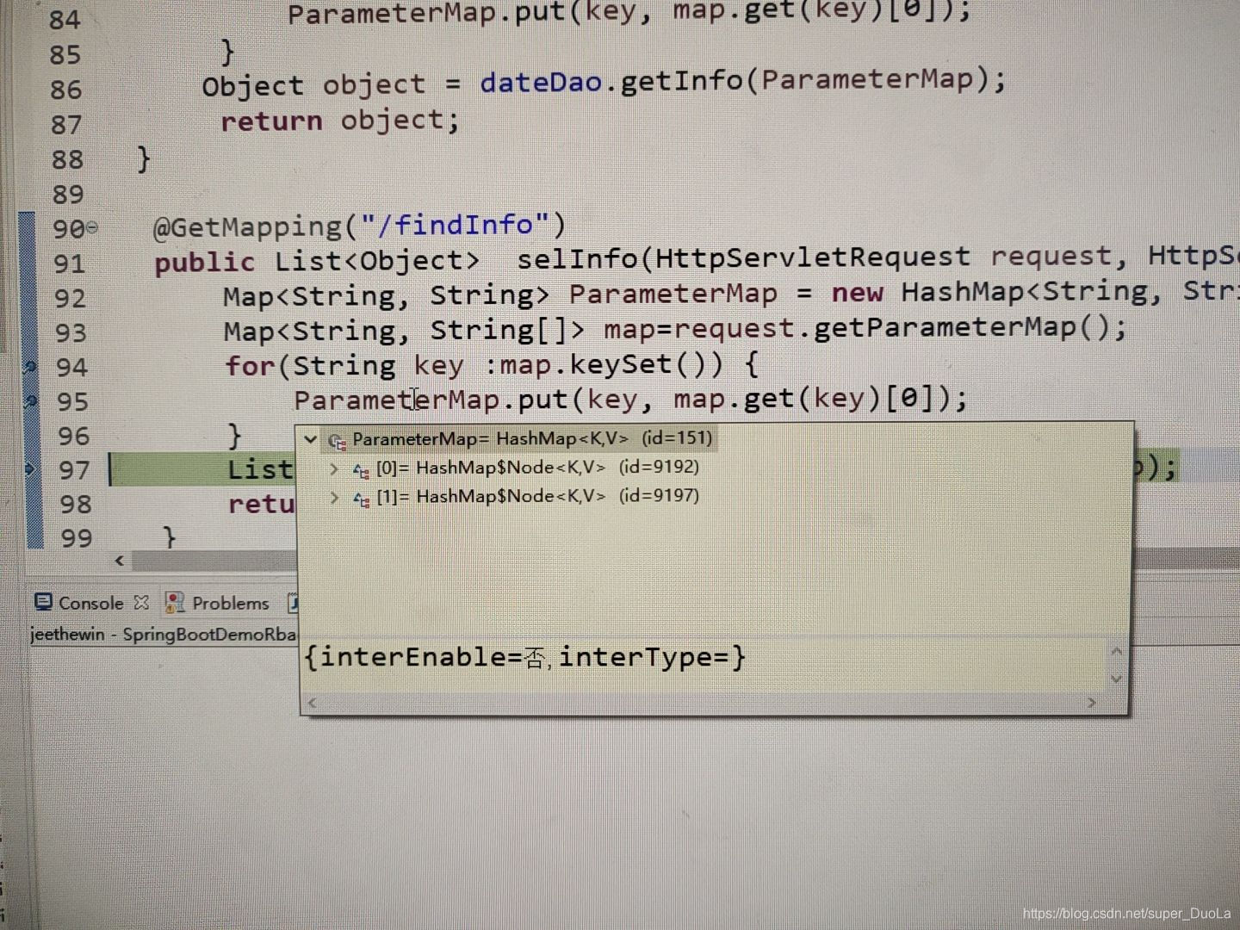
Task: Click the Console monitor icon
Action: click(43, 602)
